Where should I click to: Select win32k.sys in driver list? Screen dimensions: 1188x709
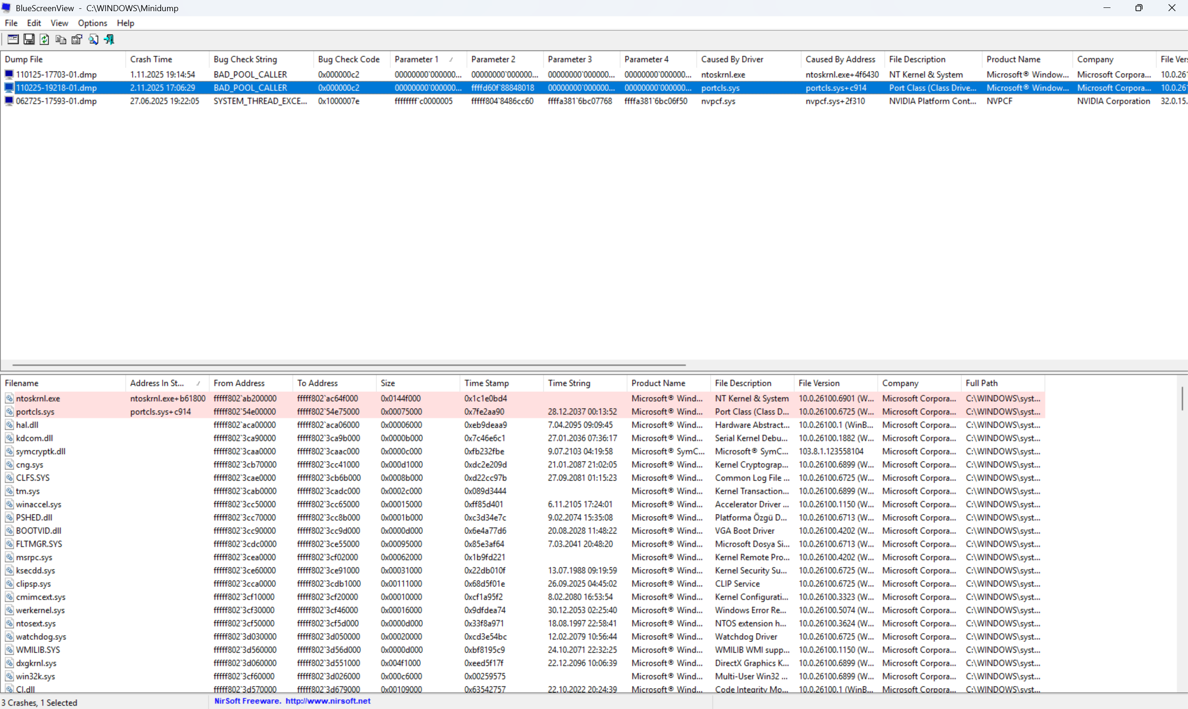click(35, 676)
